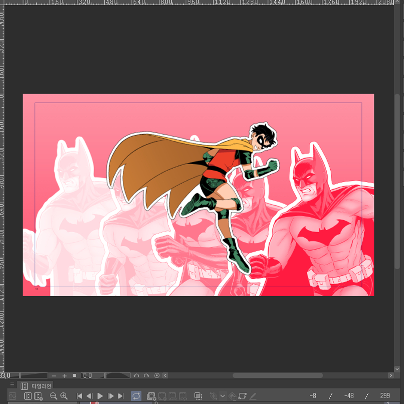Click the new timeline icon
Image resolution: width=404 pixels, height=404 pixels.
(x=38, y=396)
